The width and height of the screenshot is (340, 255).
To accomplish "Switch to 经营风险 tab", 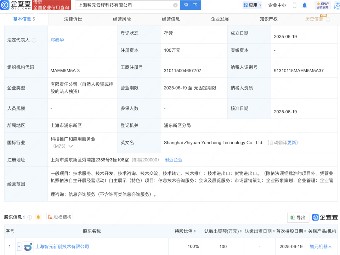I will (x=122, y=19).
